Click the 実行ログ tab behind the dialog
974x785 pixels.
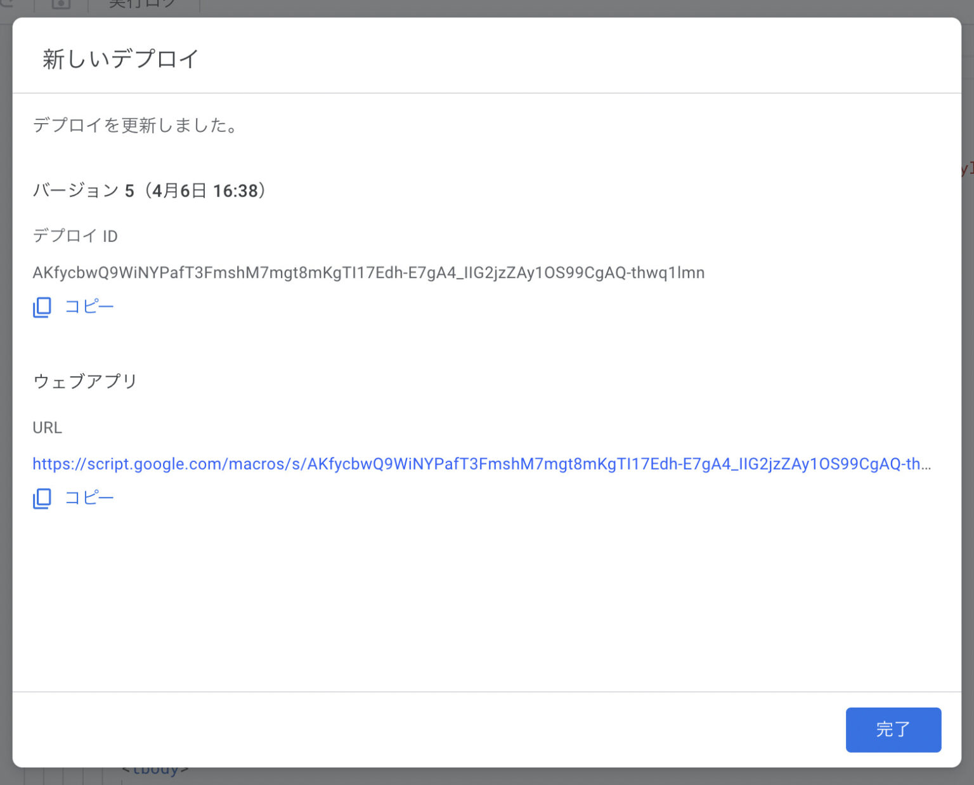(x=143, y=4)
